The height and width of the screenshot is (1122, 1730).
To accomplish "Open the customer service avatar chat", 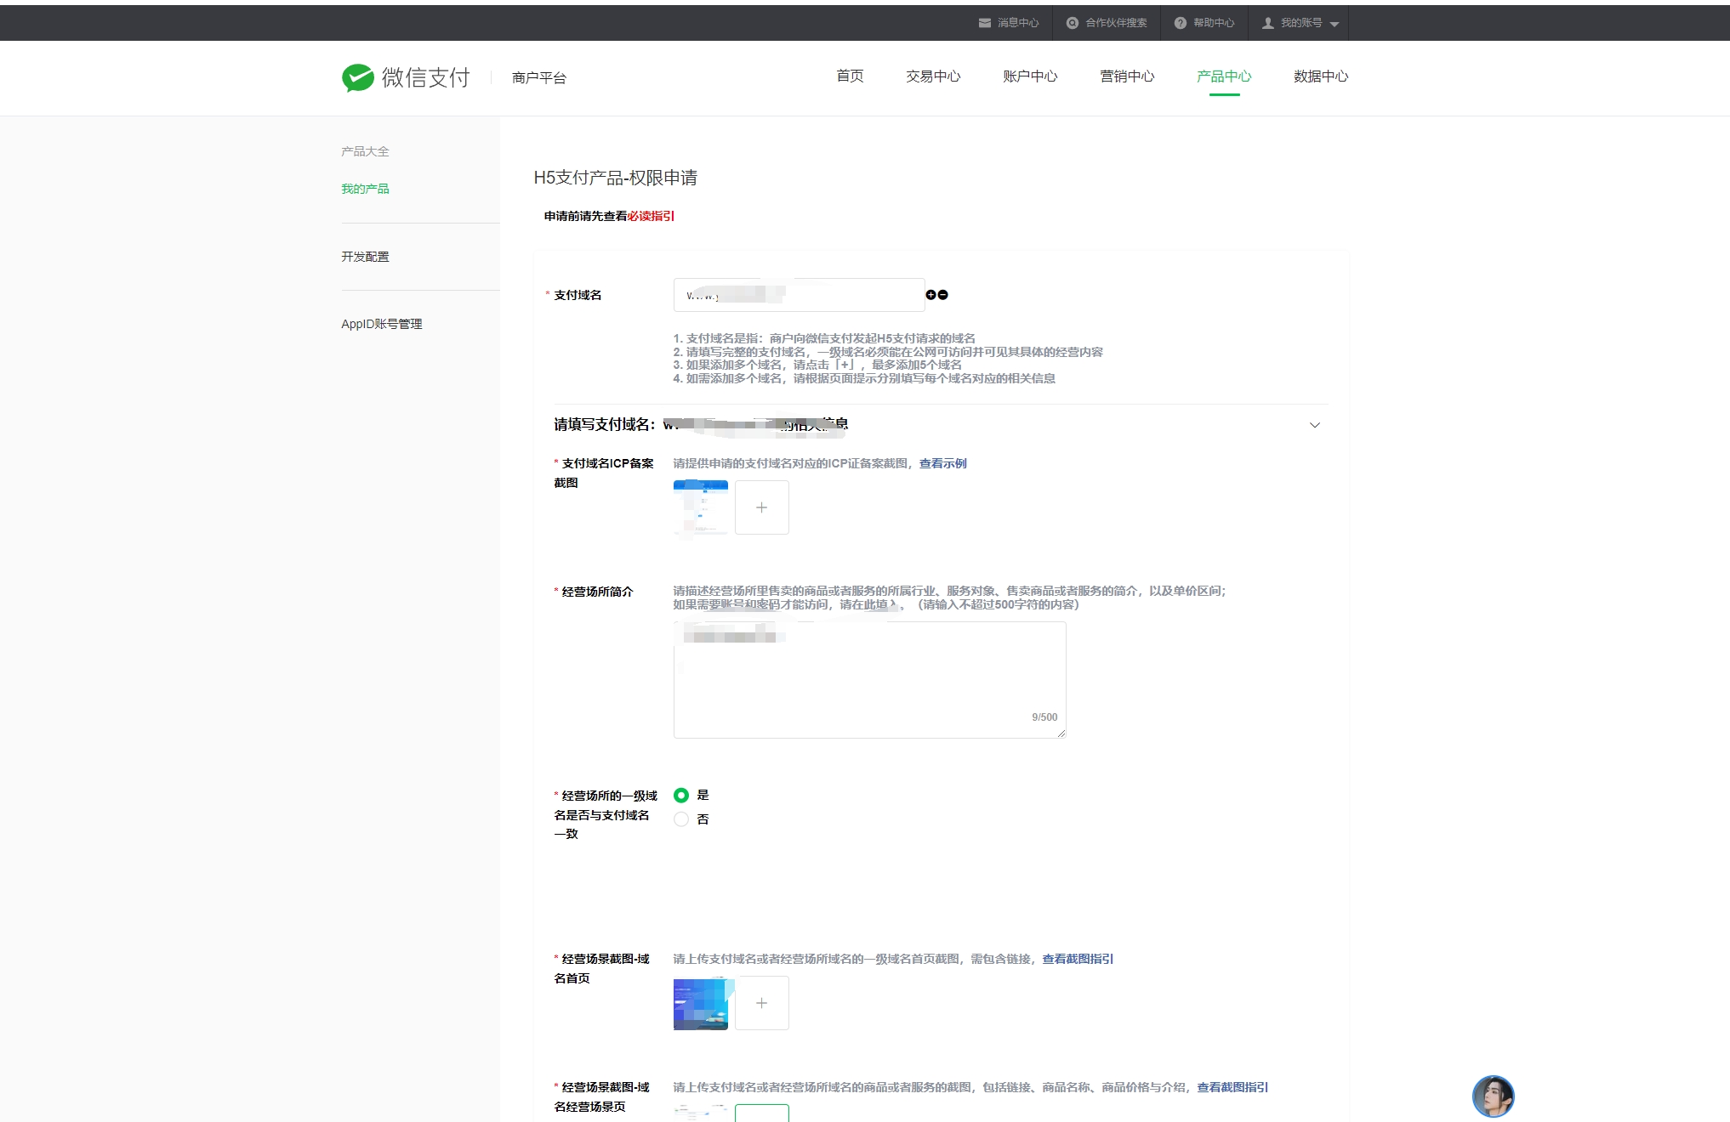I will [1493, 1096].
